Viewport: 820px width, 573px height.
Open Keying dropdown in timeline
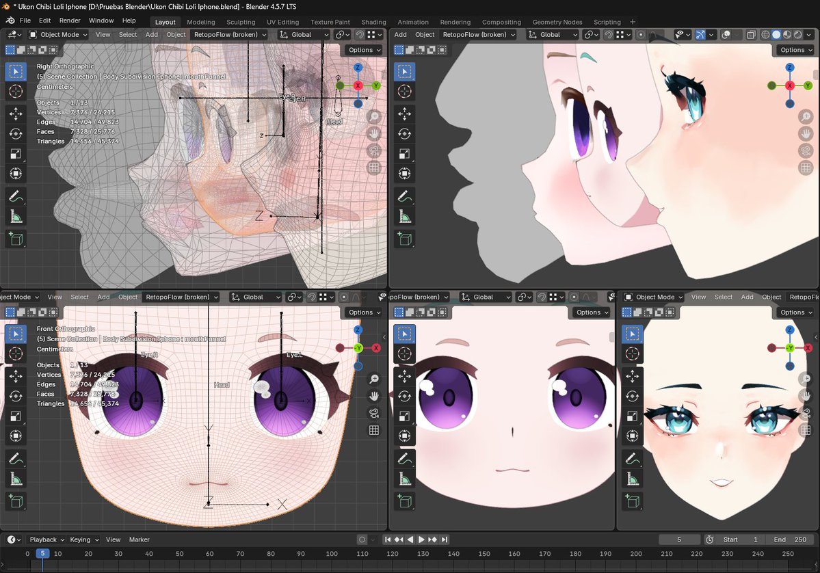click(84, 539)
